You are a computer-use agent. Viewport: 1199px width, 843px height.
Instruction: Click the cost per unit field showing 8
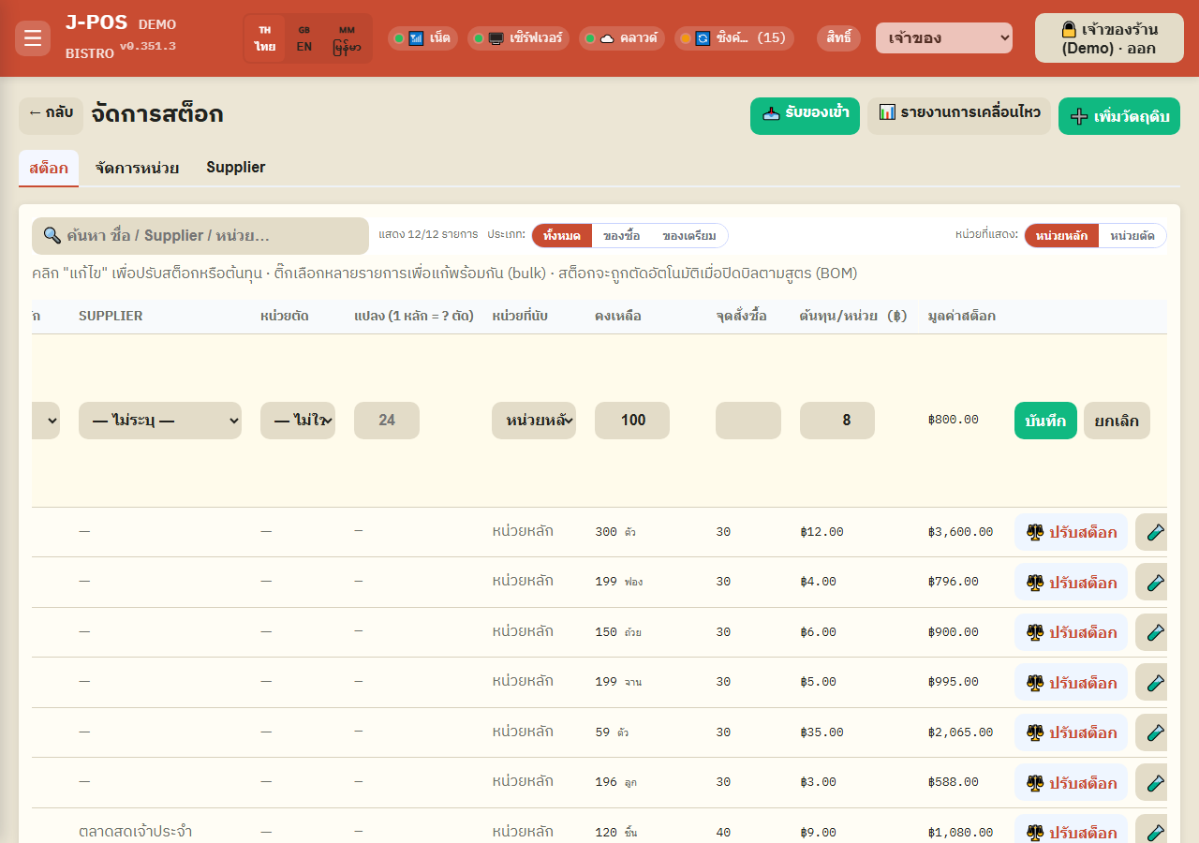click(x=837, y=421)
